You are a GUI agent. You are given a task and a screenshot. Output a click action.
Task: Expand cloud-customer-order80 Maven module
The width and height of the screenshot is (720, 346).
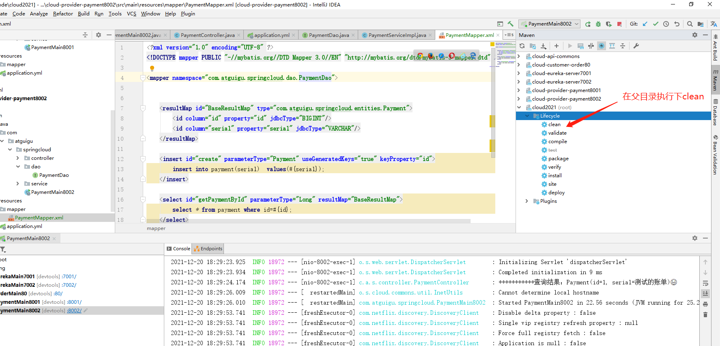pyautogui.click(x=519, y=64)
